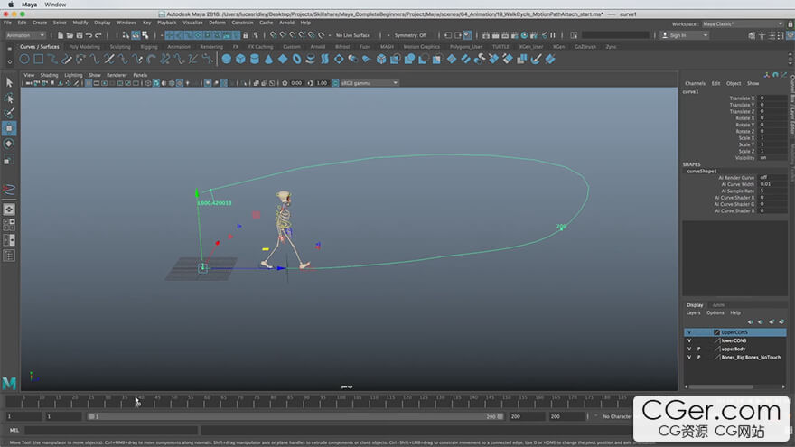Click the Translate X attribute label
795x447 pixels.
[742, 98]
